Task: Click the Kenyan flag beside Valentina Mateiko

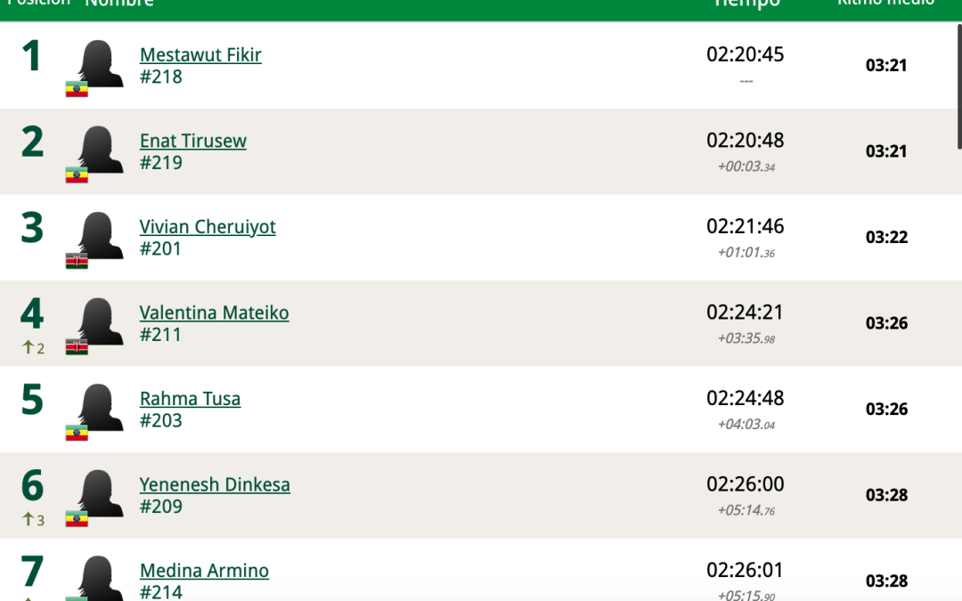Action: (x=77, y=346)
